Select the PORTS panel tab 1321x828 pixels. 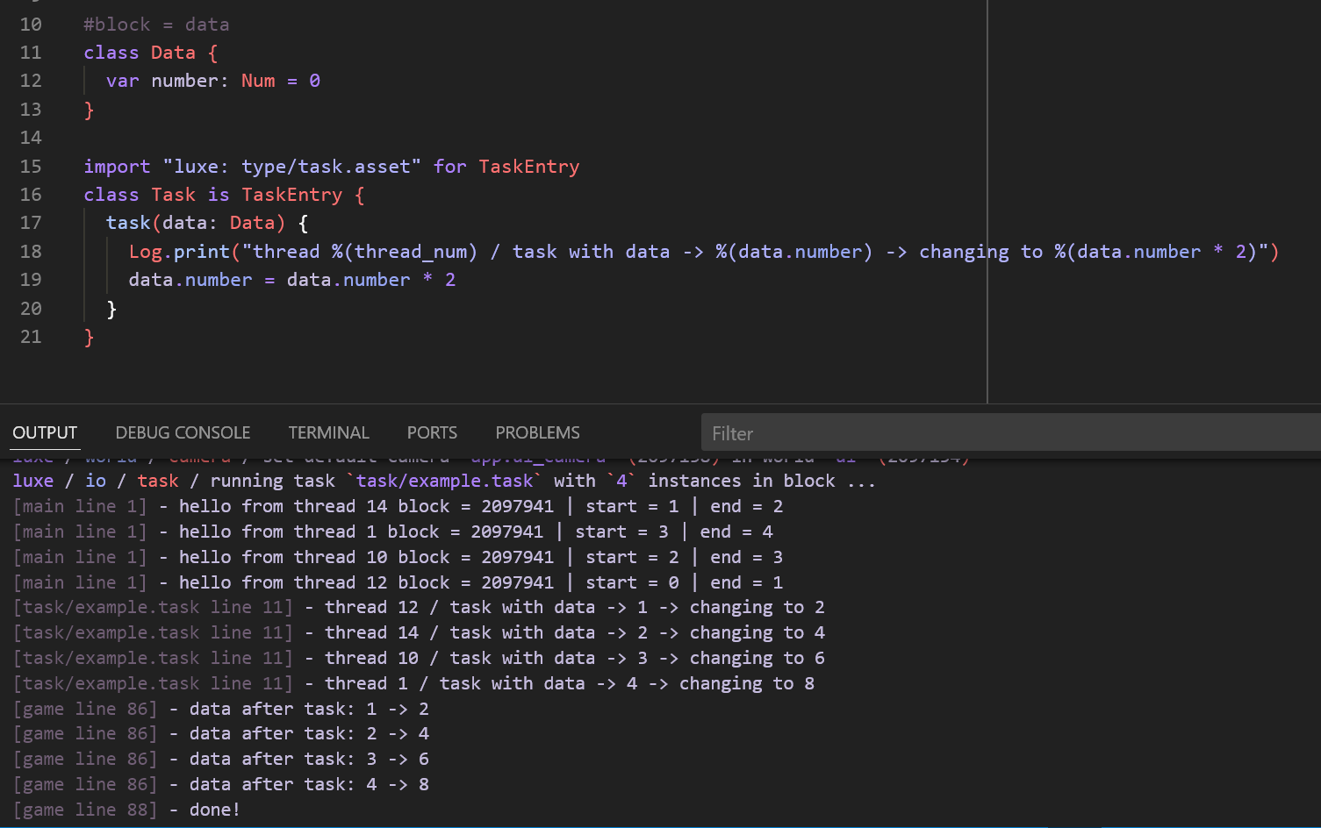[x=432, y=432]
